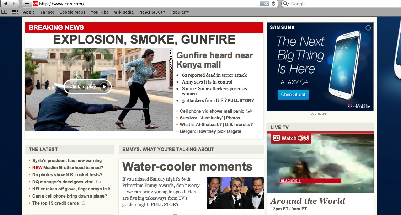Open the Google Maps bookmark

(72, 12)
